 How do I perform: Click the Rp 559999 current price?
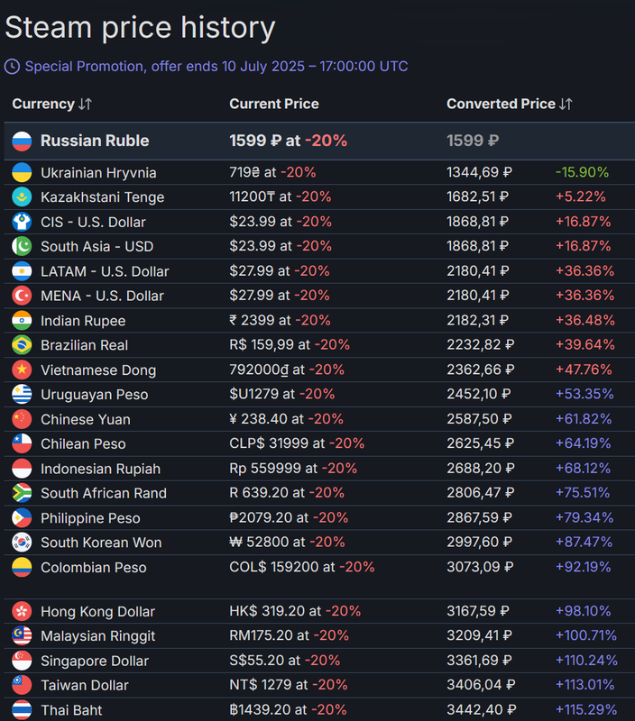click(x=293, y=468)
